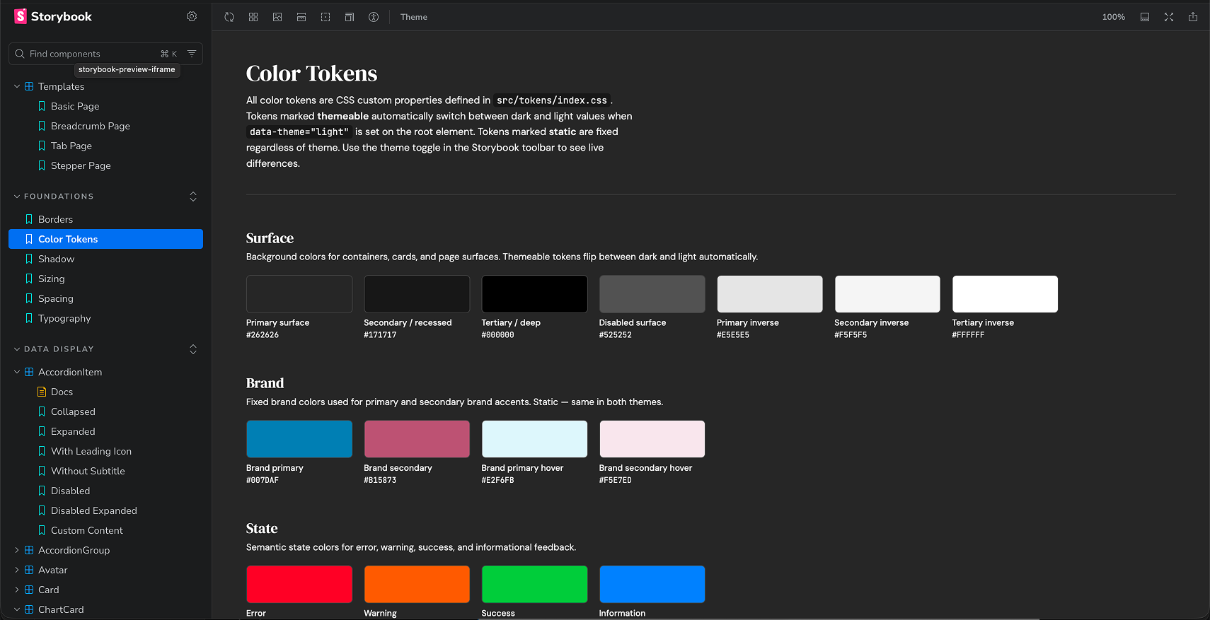
Task: Click the Secondary inverse #F5F5F5 swatch
Action: tap(887, 294)
